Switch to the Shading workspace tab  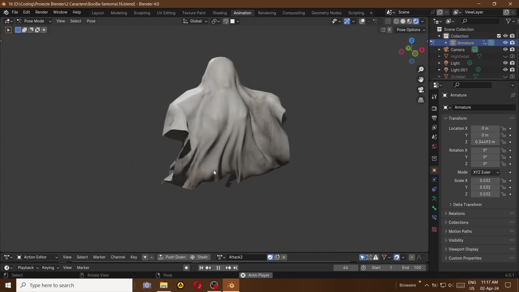click(220, 13)
